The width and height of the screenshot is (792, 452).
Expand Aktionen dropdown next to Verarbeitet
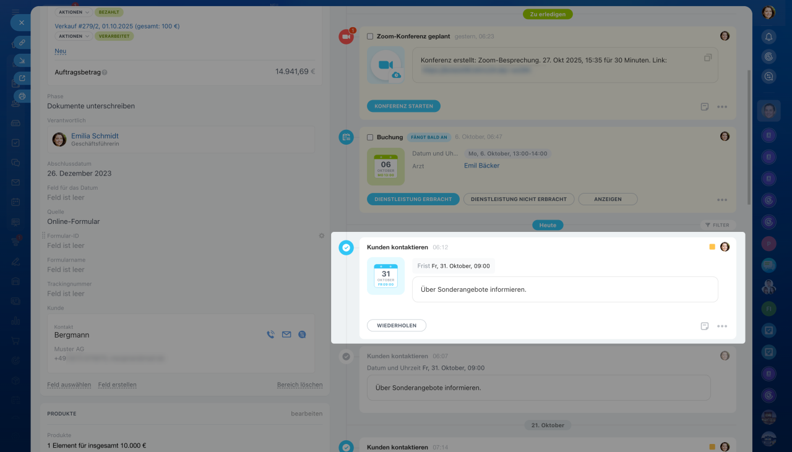click(74, 36)
